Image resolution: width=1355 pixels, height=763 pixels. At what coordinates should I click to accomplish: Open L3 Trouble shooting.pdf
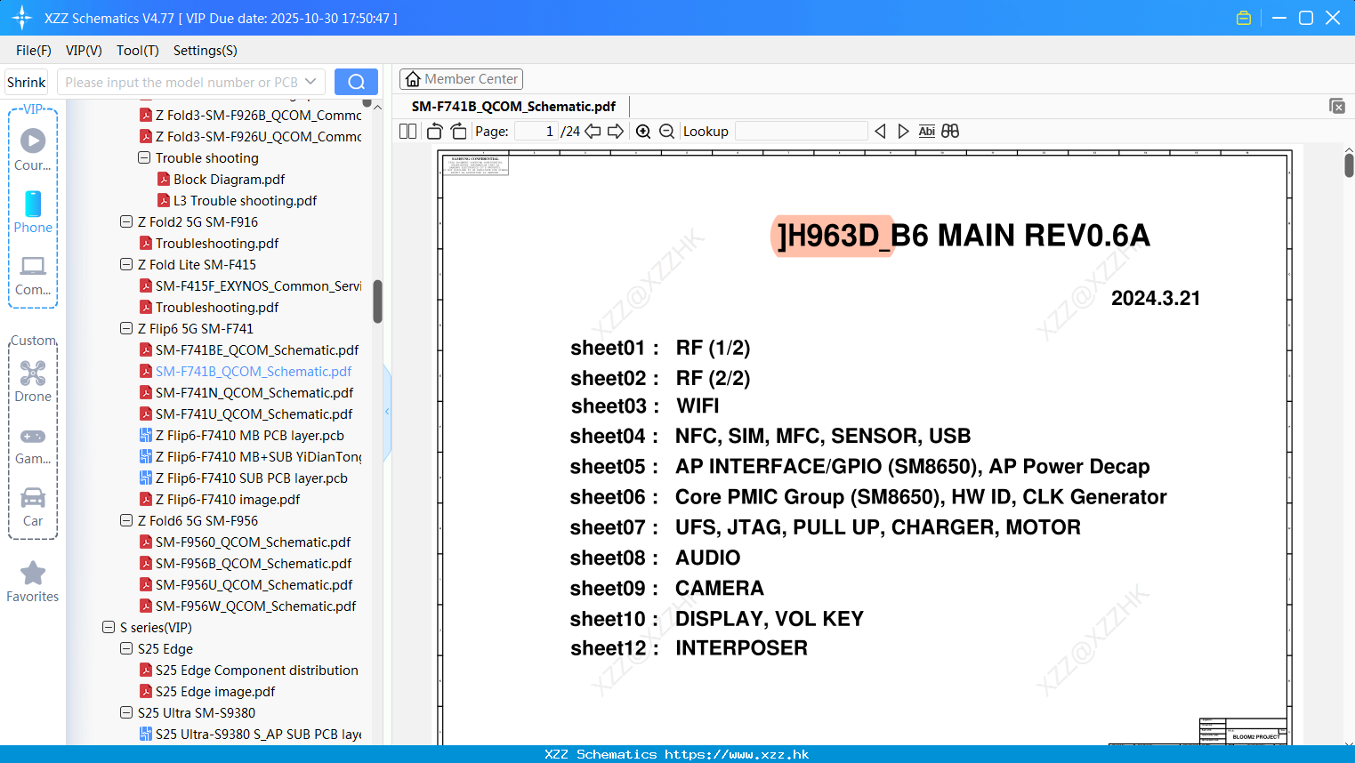237,201
